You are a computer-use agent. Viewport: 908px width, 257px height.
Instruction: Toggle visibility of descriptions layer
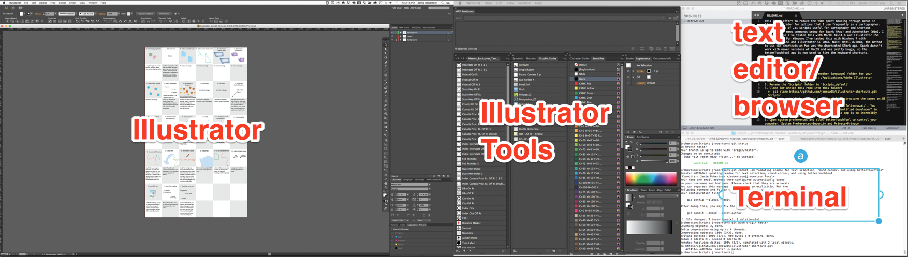pos(392,33)
